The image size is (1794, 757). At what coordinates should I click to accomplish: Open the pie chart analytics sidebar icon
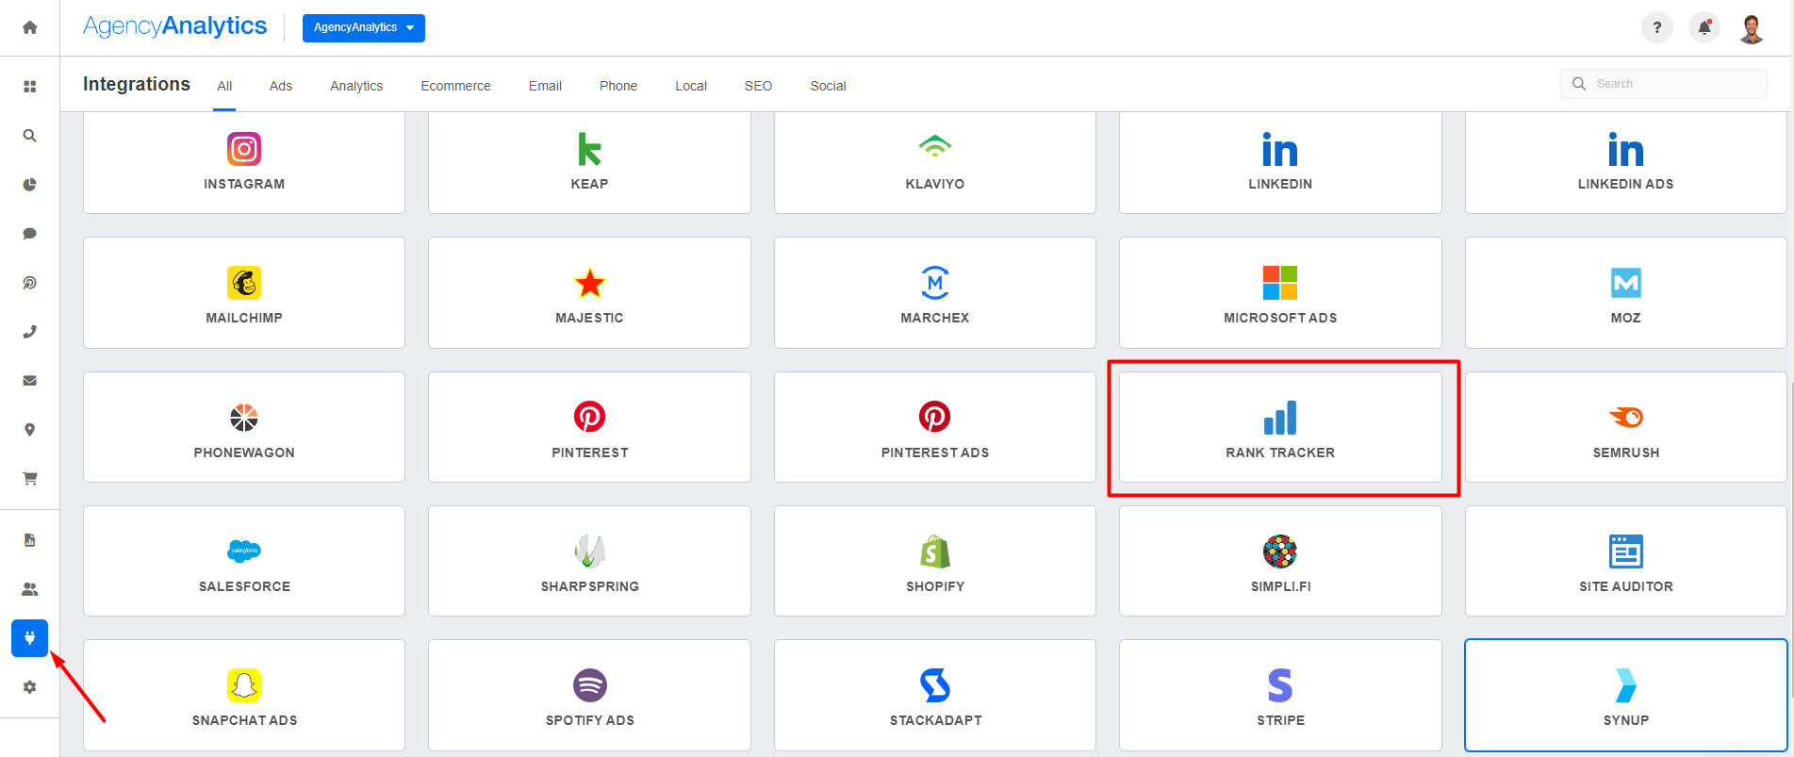point(29,184)
